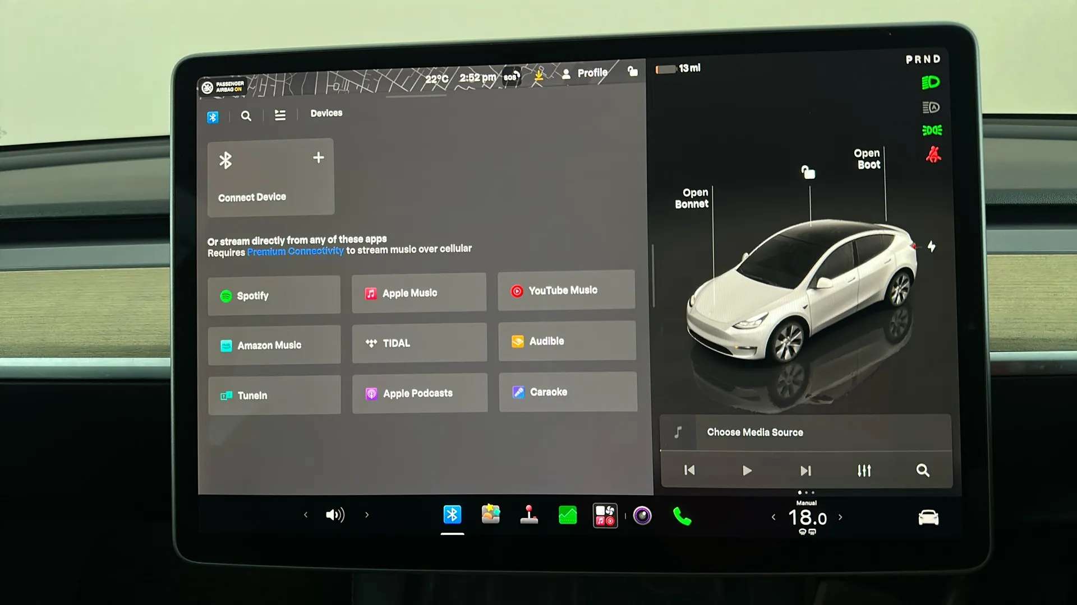Open the media sources list icon
This screenshot has width=1077, height=605.
280,115
